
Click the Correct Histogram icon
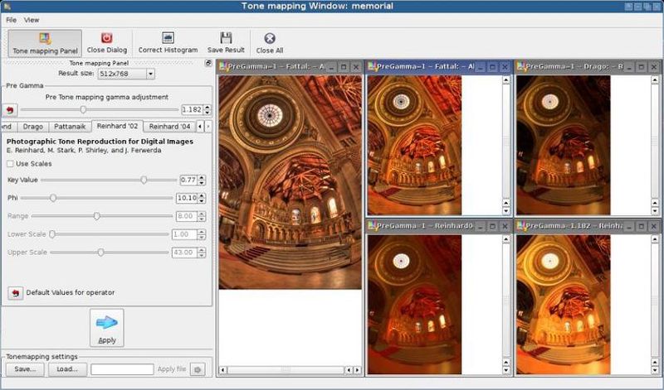(168, 38)
